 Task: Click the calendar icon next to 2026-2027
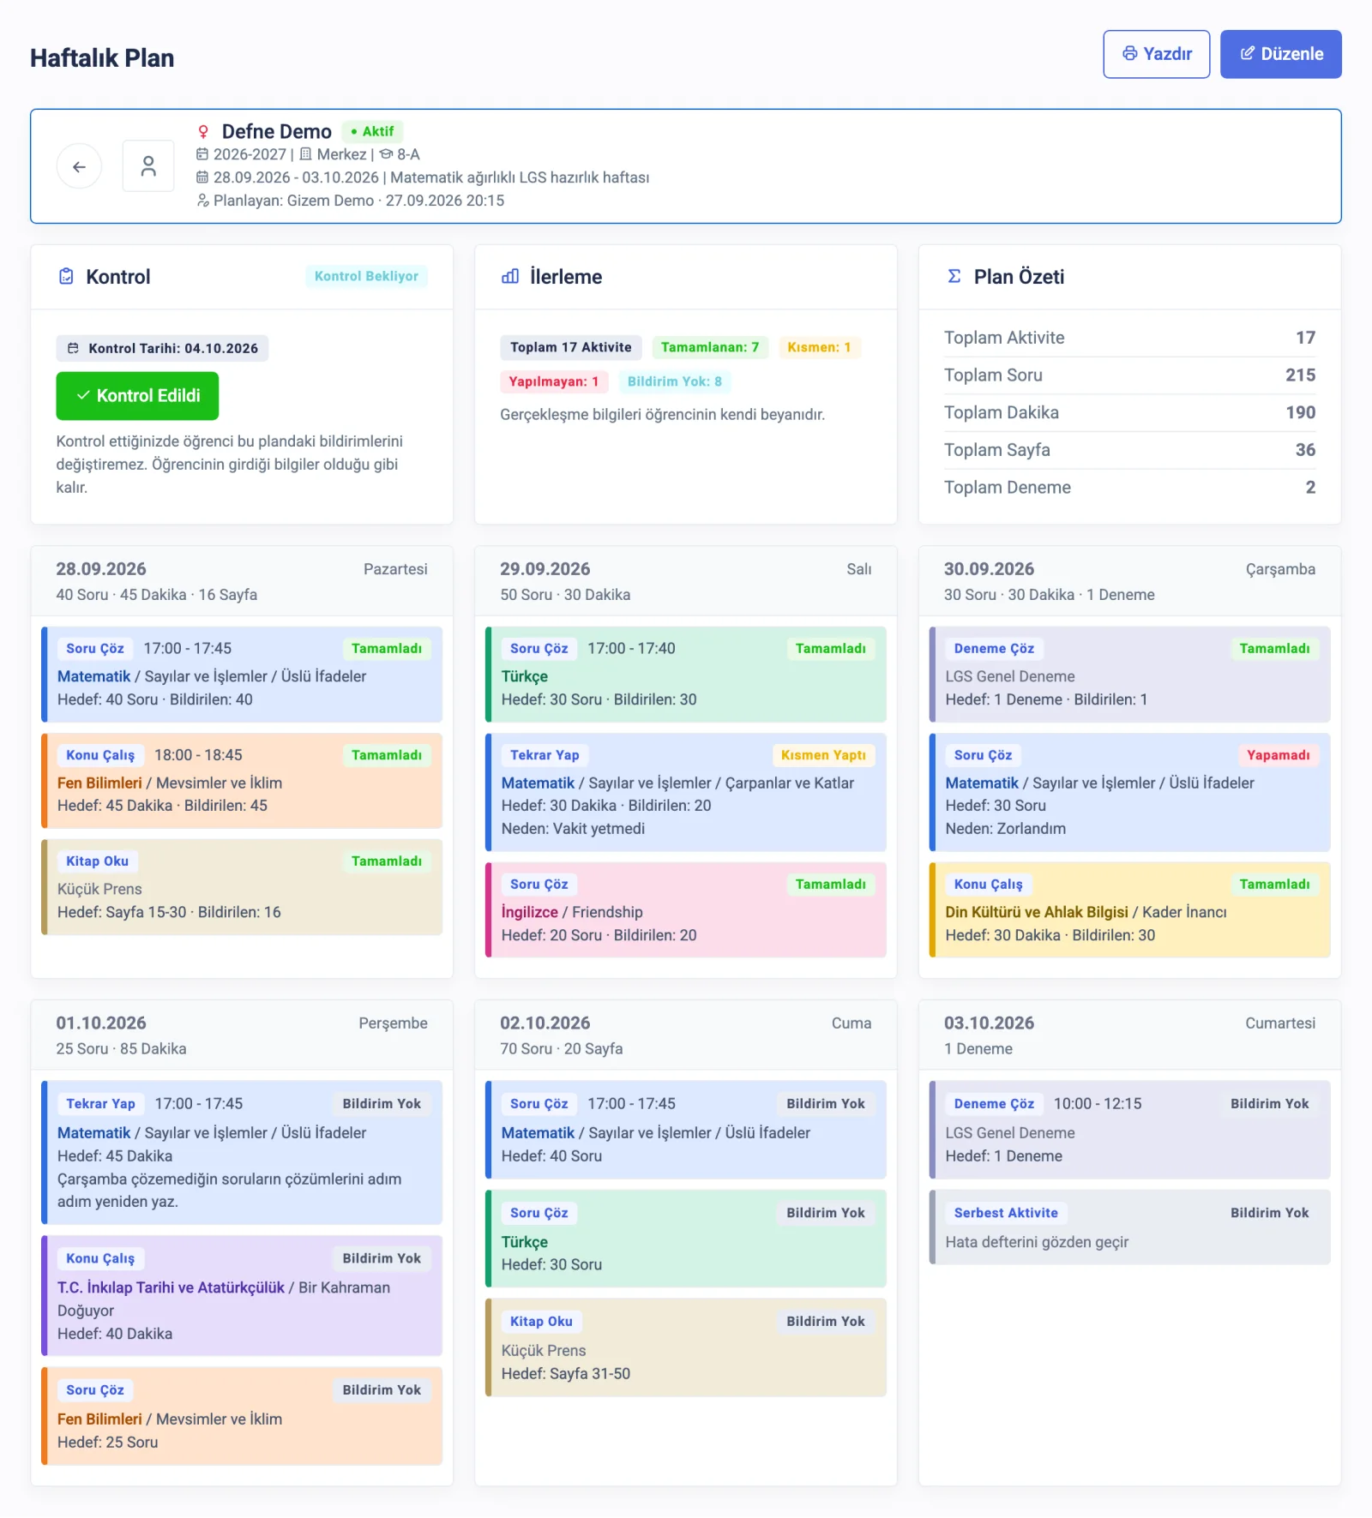(x=202, y=154)
